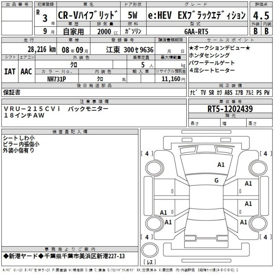
Task: Select the "注意事項欄" header
Action: point(94,102)
